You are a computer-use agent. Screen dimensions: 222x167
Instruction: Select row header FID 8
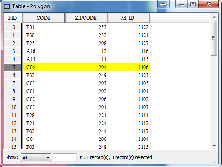(x=13, y=91)
